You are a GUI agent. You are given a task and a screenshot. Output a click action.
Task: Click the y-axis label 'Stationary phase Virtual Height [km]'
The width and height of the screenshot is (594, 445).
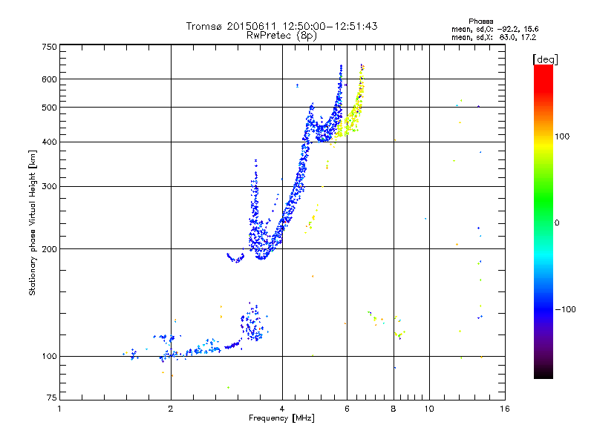coord(32,222)
